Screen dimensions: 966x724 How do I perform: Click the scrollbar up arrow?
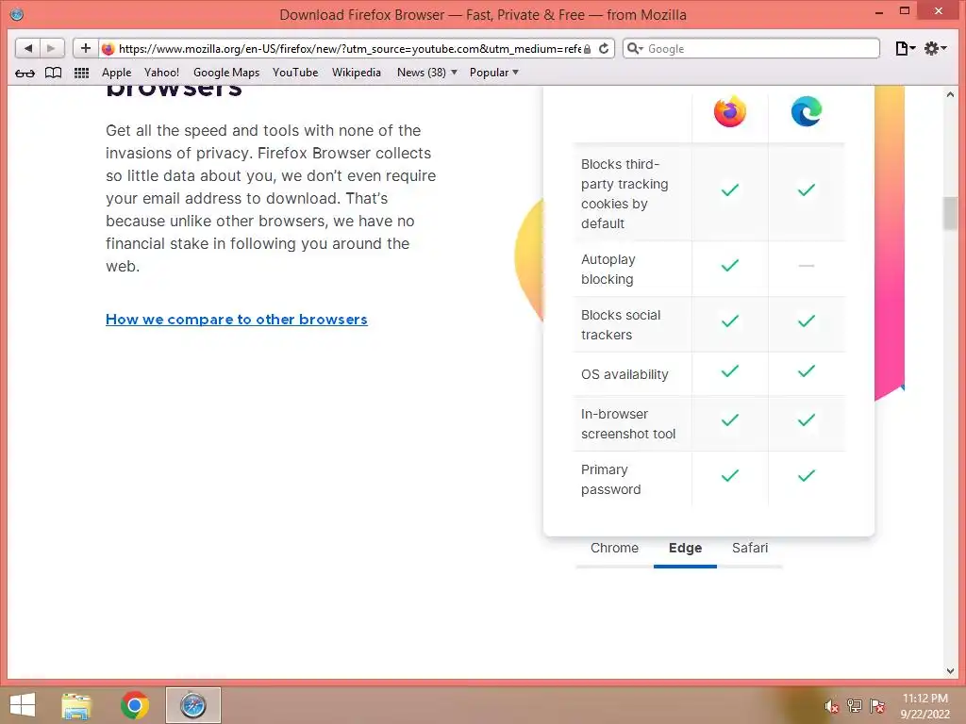click(950, 95)
